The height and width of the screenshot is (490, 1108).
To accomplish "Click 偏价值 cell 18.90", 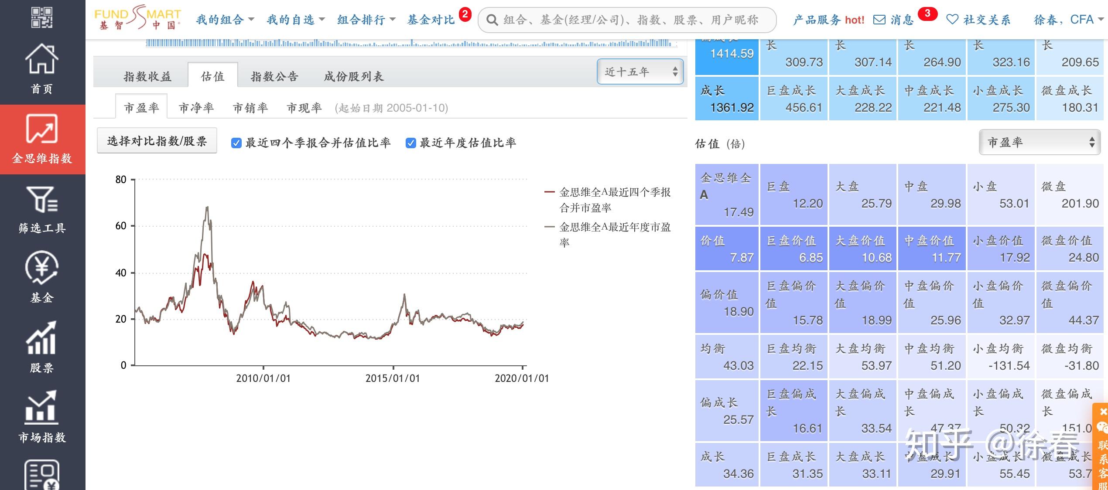I will 727,303.
